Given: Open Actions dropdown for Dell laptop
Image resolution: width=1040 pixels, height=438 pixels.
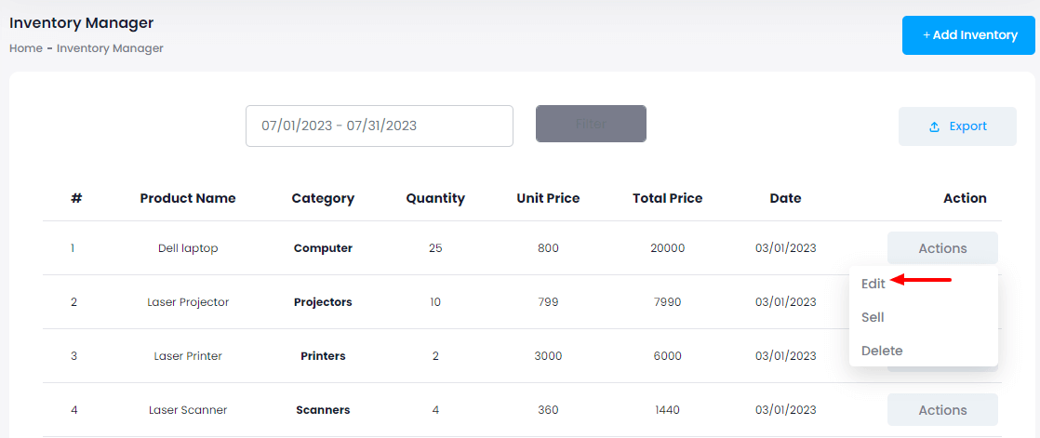Looking at the screenshot, I should click(x=942, y=248).
